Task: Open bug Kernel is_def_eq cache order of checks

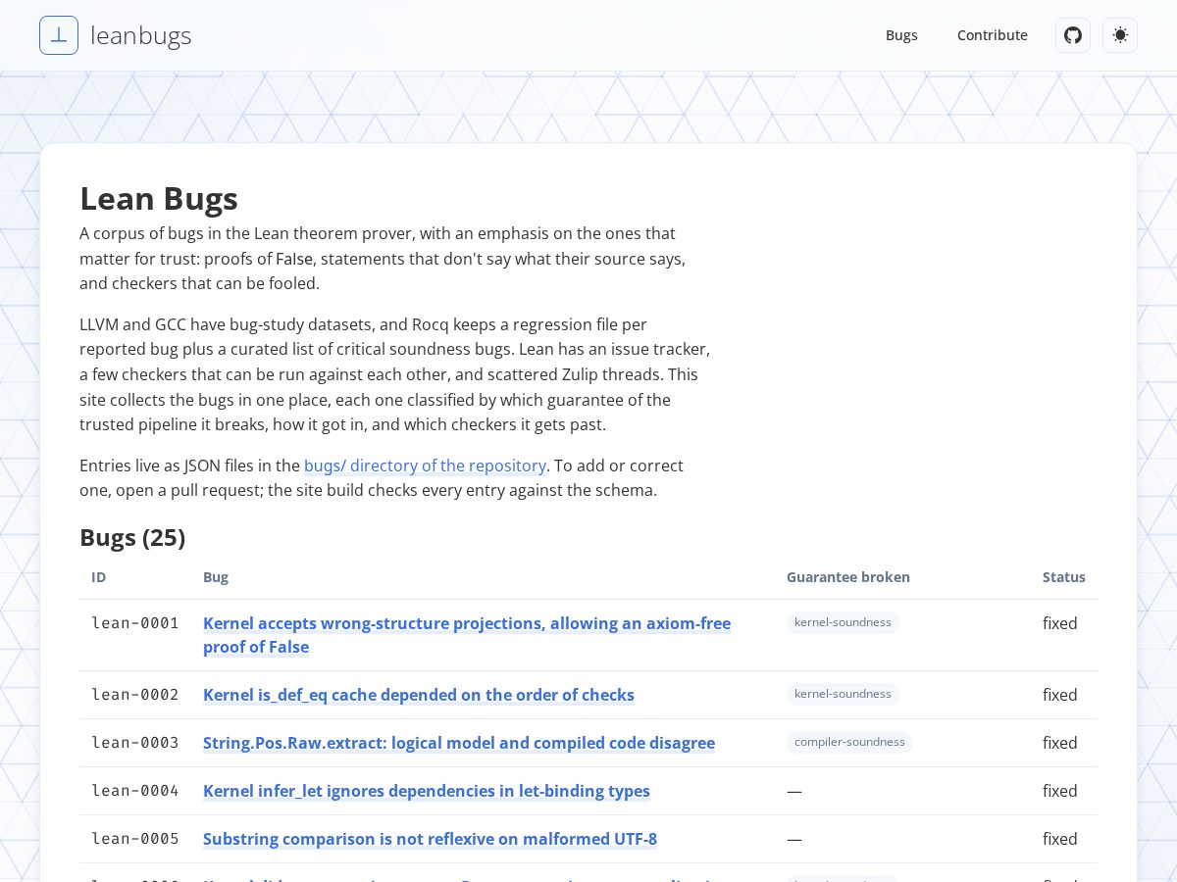Action: point(419,695)
